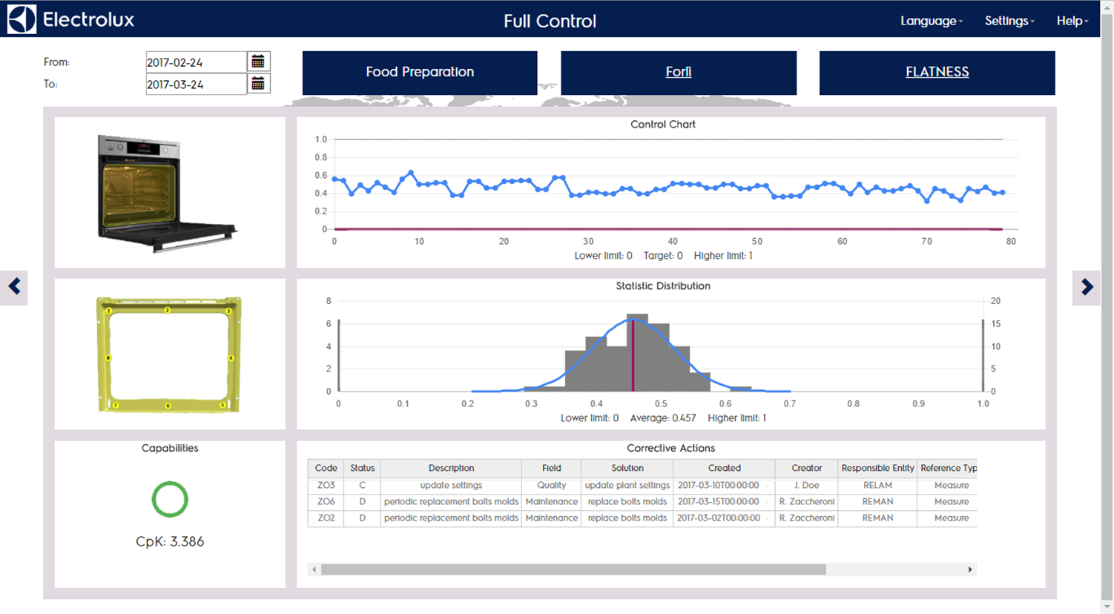Click the Electrolux logo icon
Image resolution: width=1114 pixels, height=614 pixels.
(22, 20)
